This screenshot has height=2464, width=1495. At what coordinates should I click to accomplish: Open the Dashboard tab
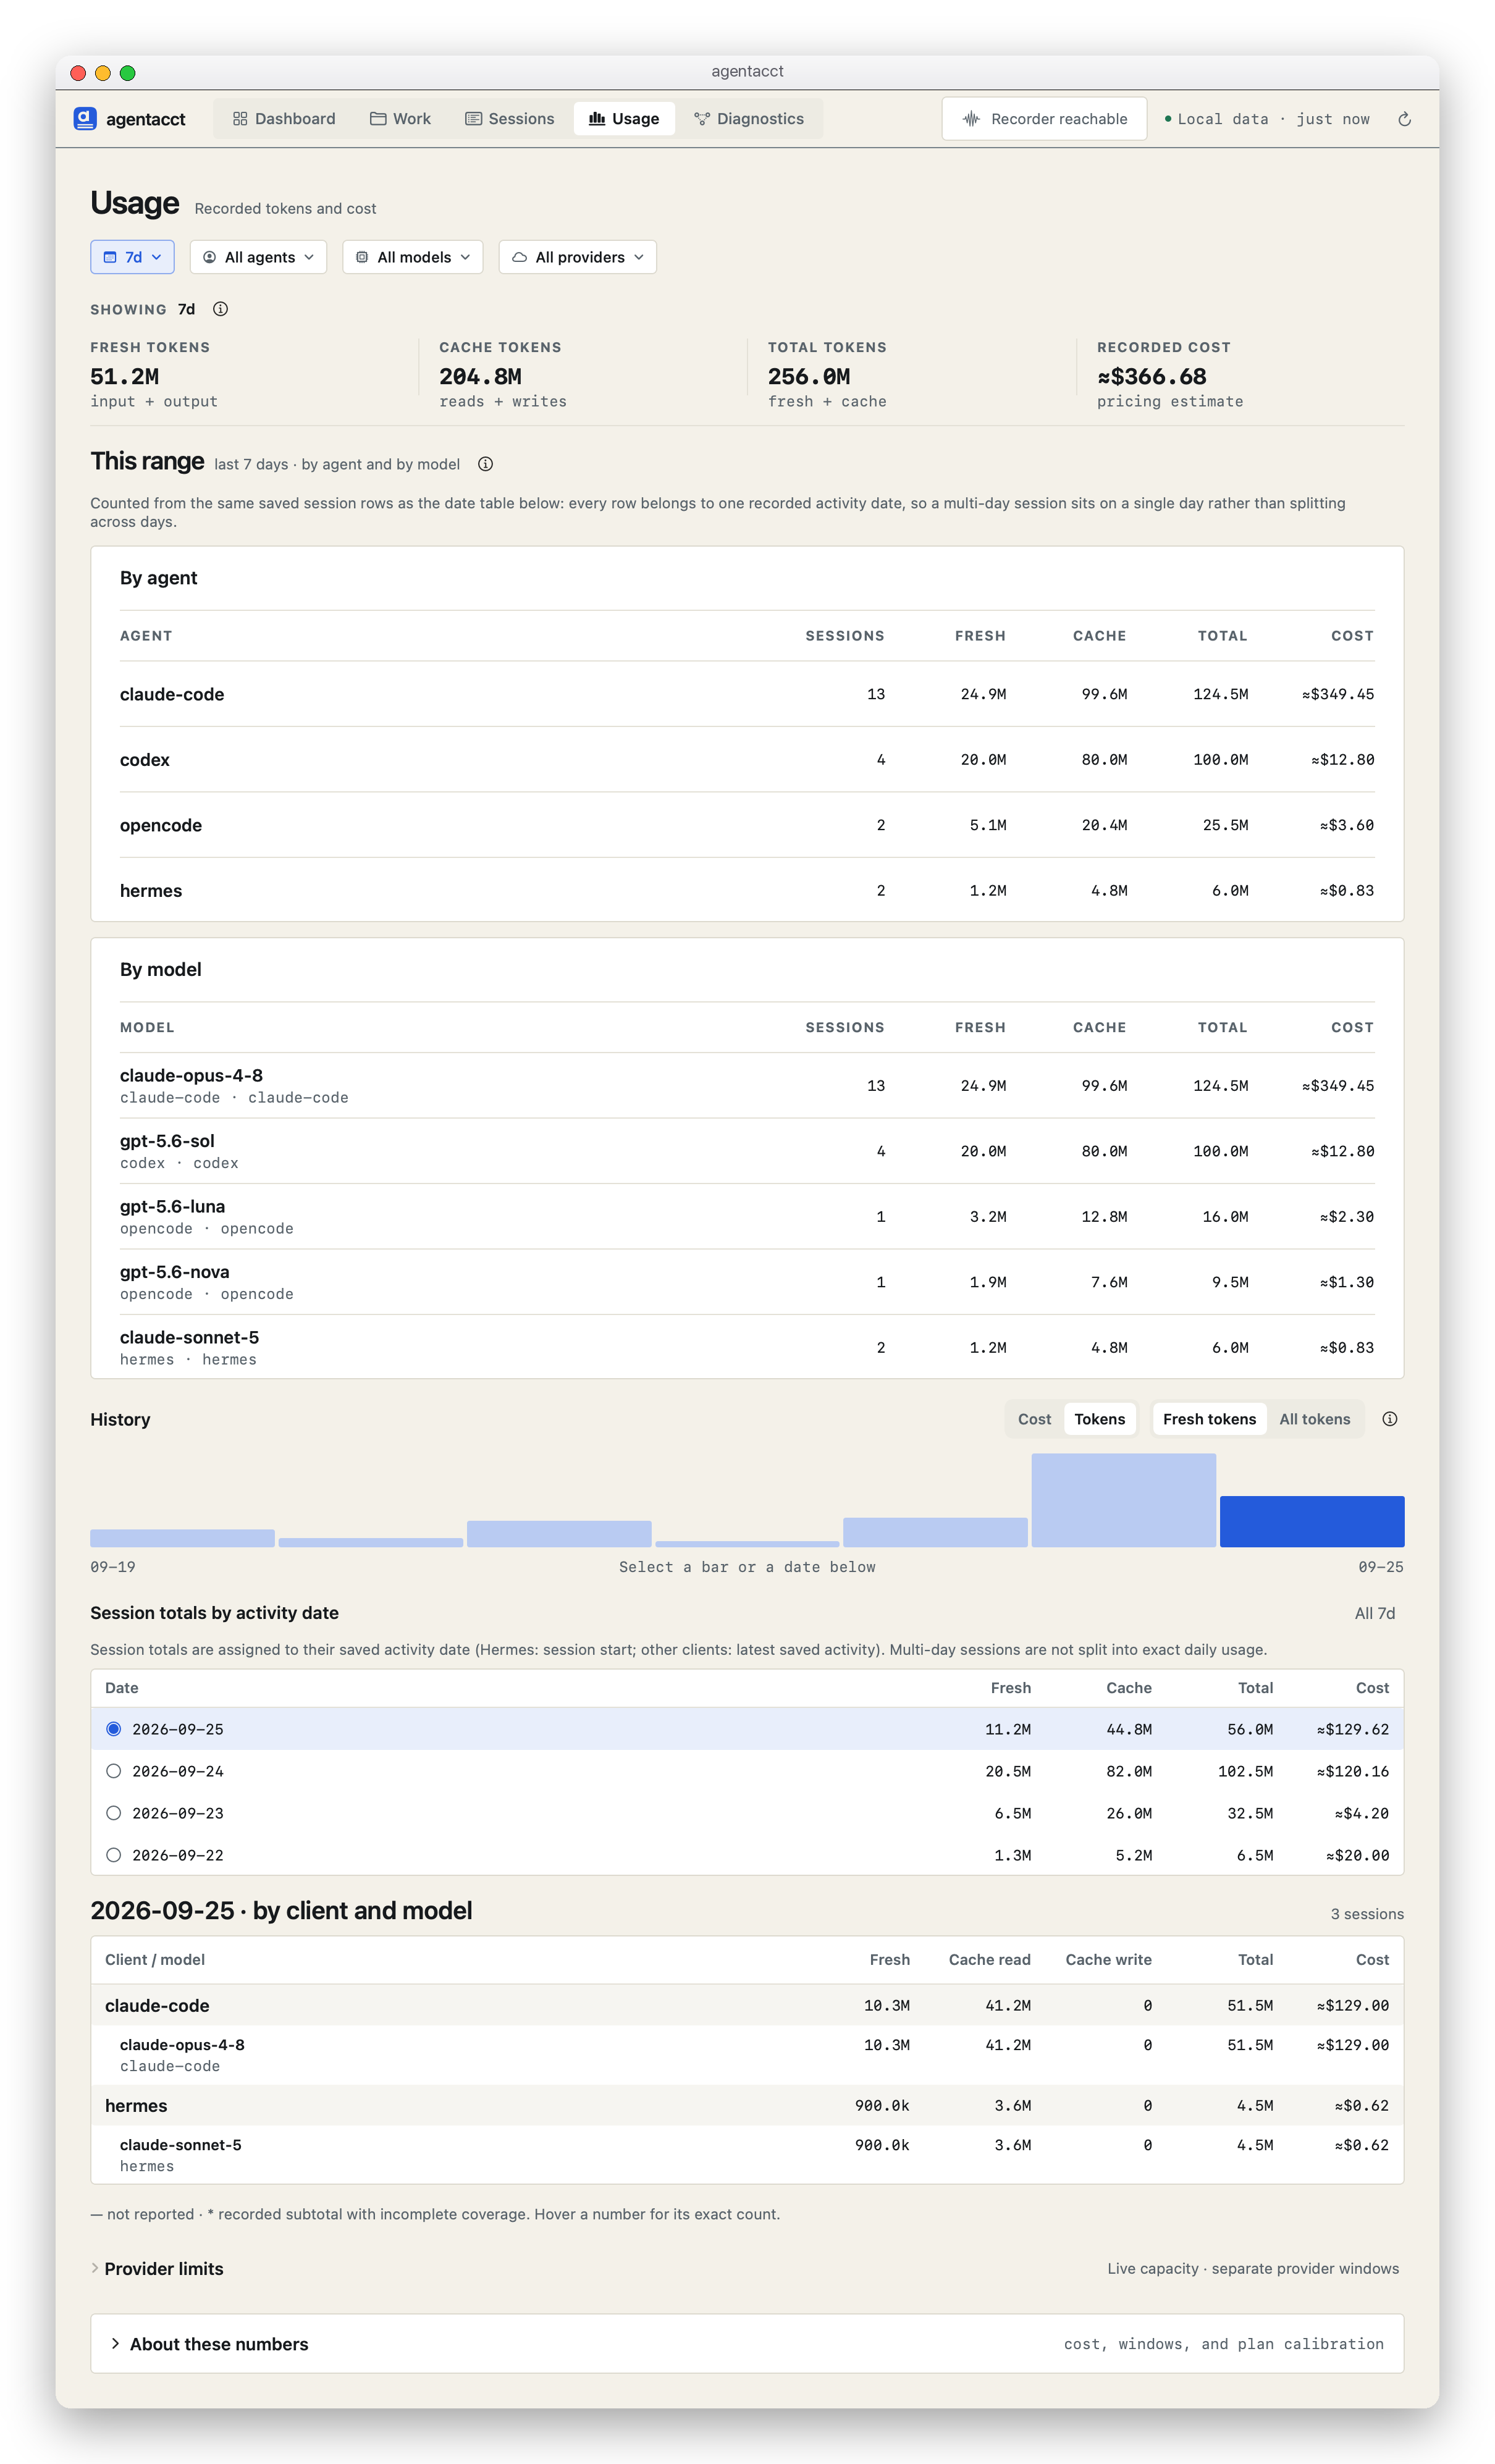(284, 119)
